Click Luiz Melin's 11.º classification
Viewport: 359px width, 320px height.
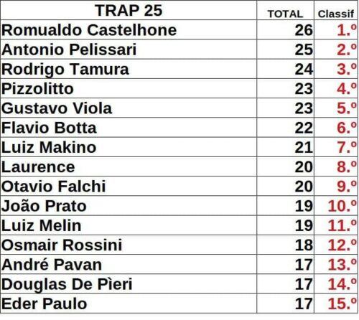click(x=336, y=225)
